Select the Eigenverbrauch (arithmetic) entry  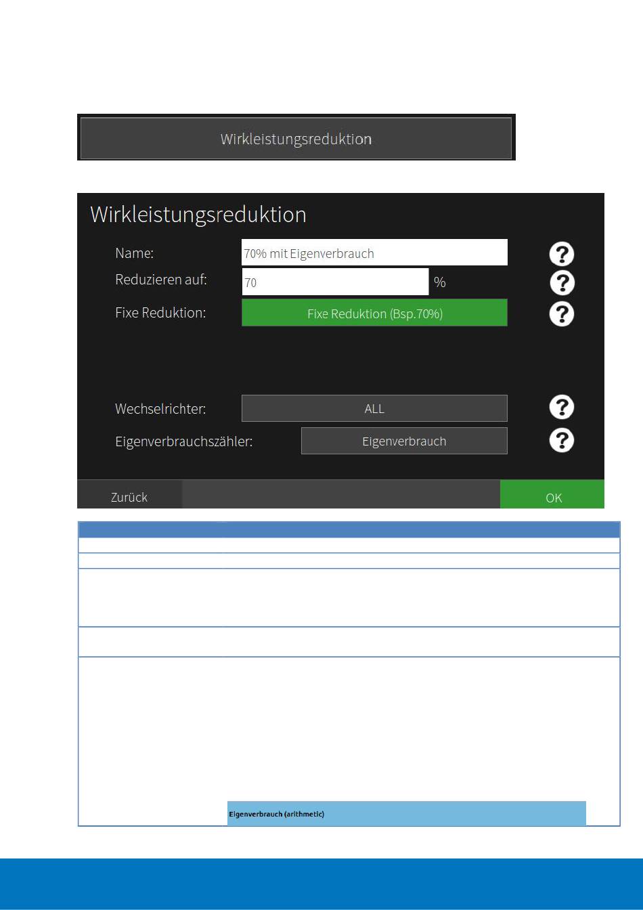tap(406, 813)
